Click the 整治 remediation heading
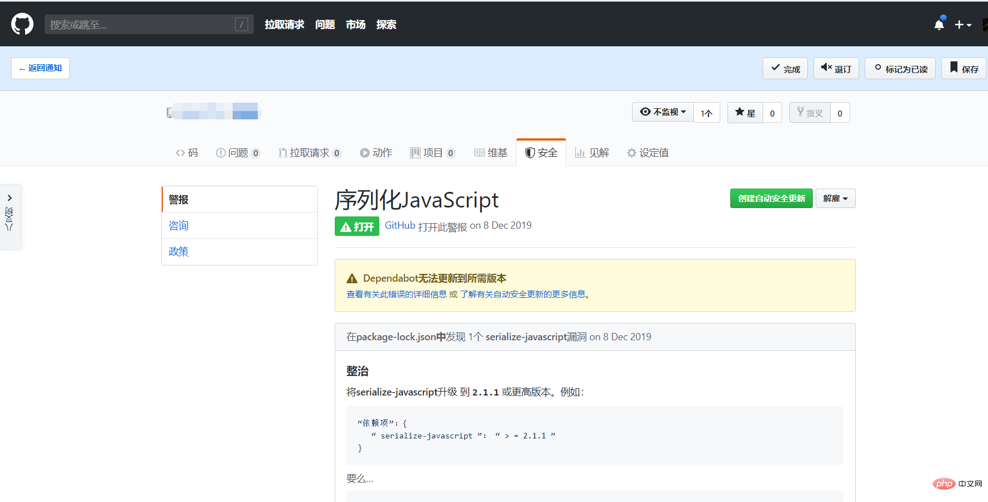 point(358,371)
